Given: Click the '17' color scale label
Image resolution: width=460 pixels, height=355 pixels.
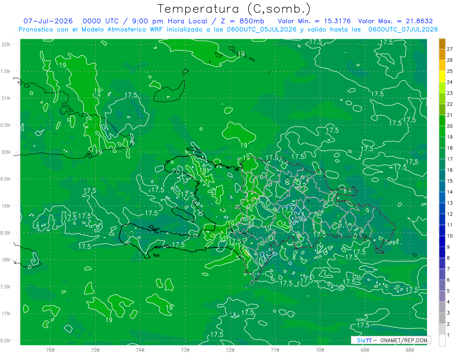Looking at the screenshot, I should 450,159.
